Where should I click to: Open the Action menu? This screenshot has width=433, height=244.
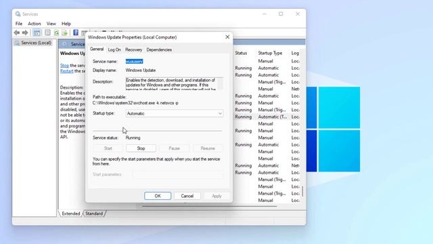tap(35, 24)
